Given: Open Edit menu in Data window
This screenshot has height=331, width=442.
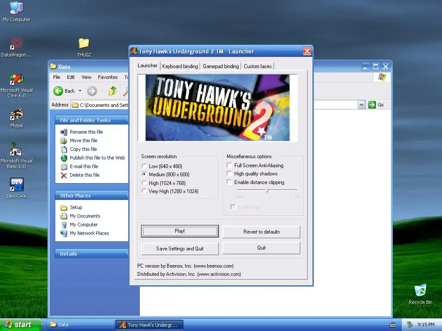Looking at the screenshot, I should pyautogui.click(x=71, y=77).
